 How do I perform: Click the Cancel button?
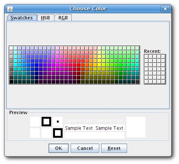pyautogui.click(x=85, y=148)
